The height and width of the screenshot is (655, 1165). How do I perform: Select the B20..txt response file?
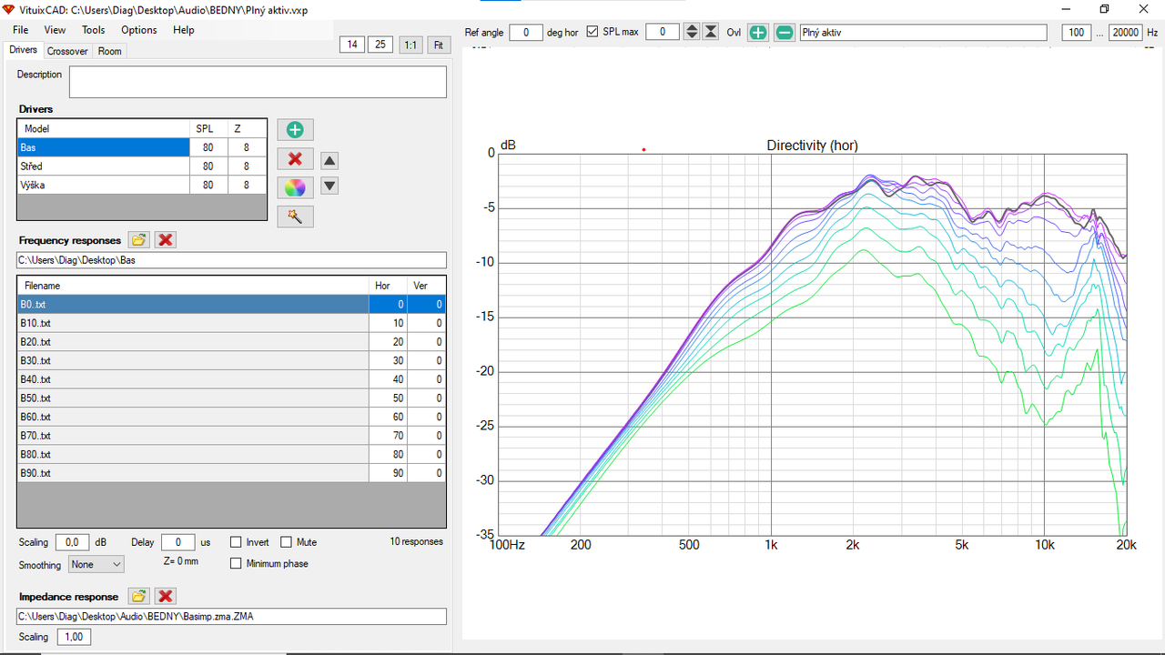tap(231, 342)
